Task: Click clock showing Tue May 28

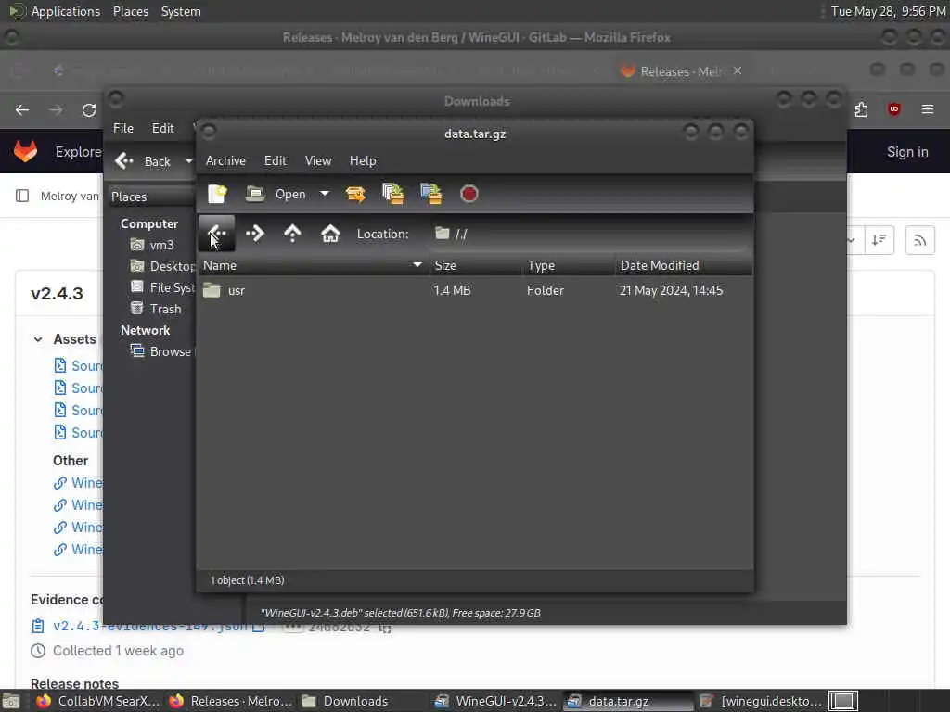Action: coord(888,11)
